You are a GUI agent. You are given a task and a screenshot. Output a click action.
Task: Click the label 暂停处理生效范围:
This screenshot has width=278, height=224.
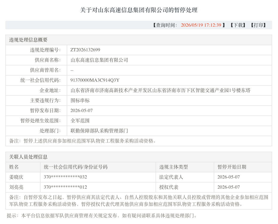[41, 121]
